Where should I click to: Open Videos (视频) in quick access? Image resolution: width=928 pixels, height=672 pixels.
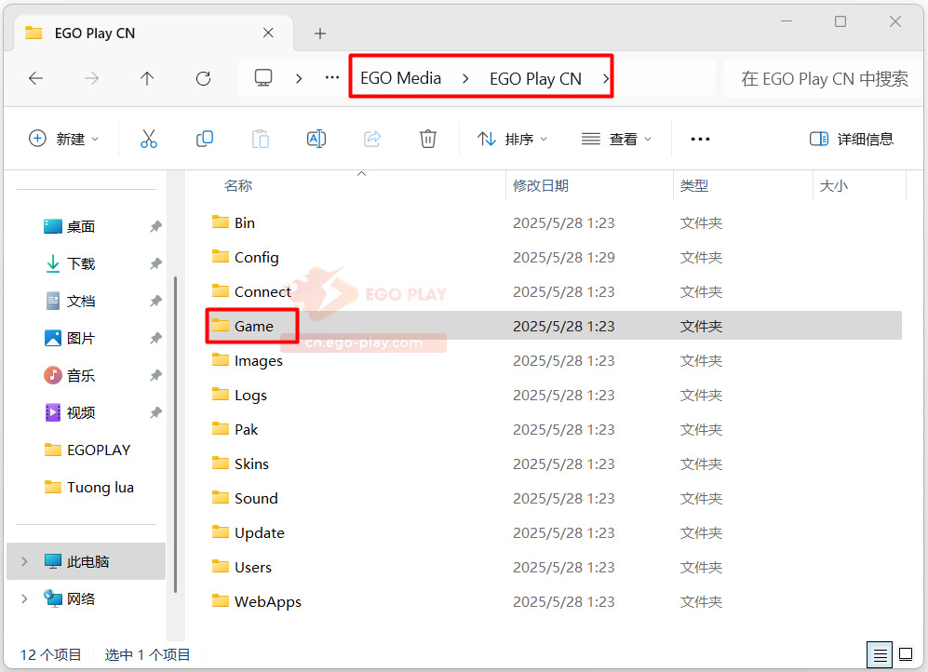point(69,413)
